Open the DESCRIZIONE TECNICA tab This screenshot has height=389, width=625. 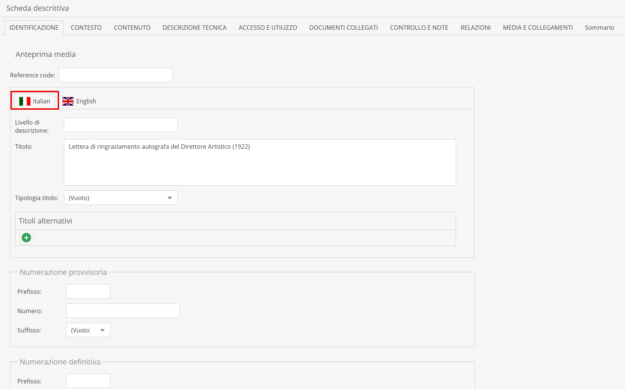coord(194,28)
